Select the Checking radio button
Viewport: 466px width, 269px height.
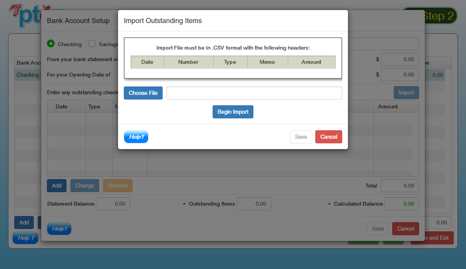click(x=51, y=44)
